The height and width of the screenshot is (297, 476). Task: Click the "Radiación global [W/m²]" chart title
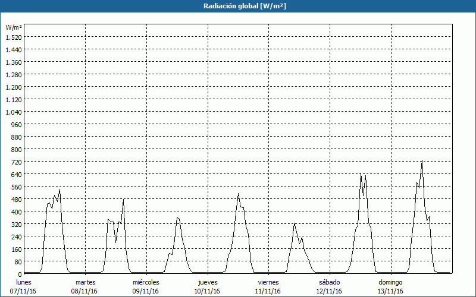pos(237,6)
